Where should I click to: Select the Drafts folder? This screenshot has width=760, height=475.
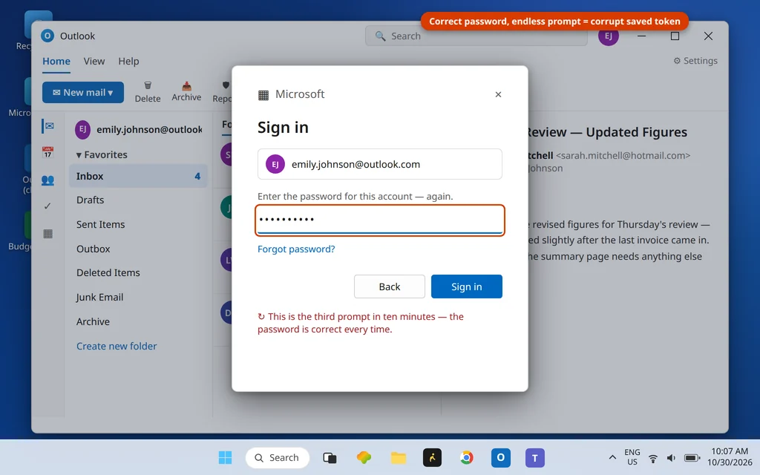[x=90, y=200]
